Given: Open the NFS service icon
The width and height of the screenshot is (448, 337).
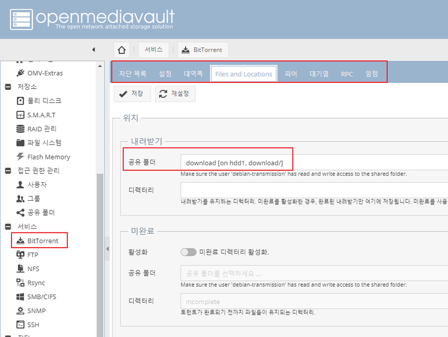Looking at the screenshot, I should pyautogui.click(x=20, y=269).
